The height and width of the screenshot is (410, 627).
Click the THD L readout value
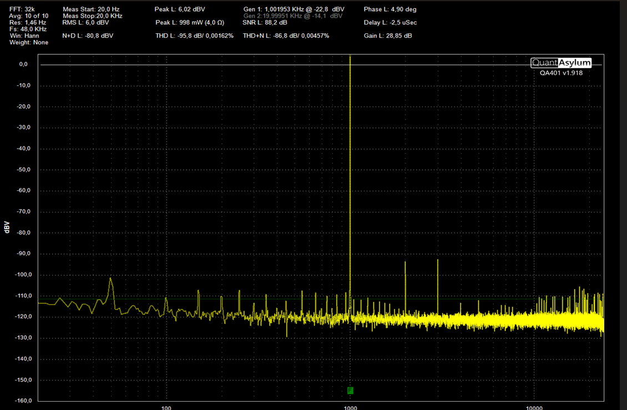[x=194, y=36]
